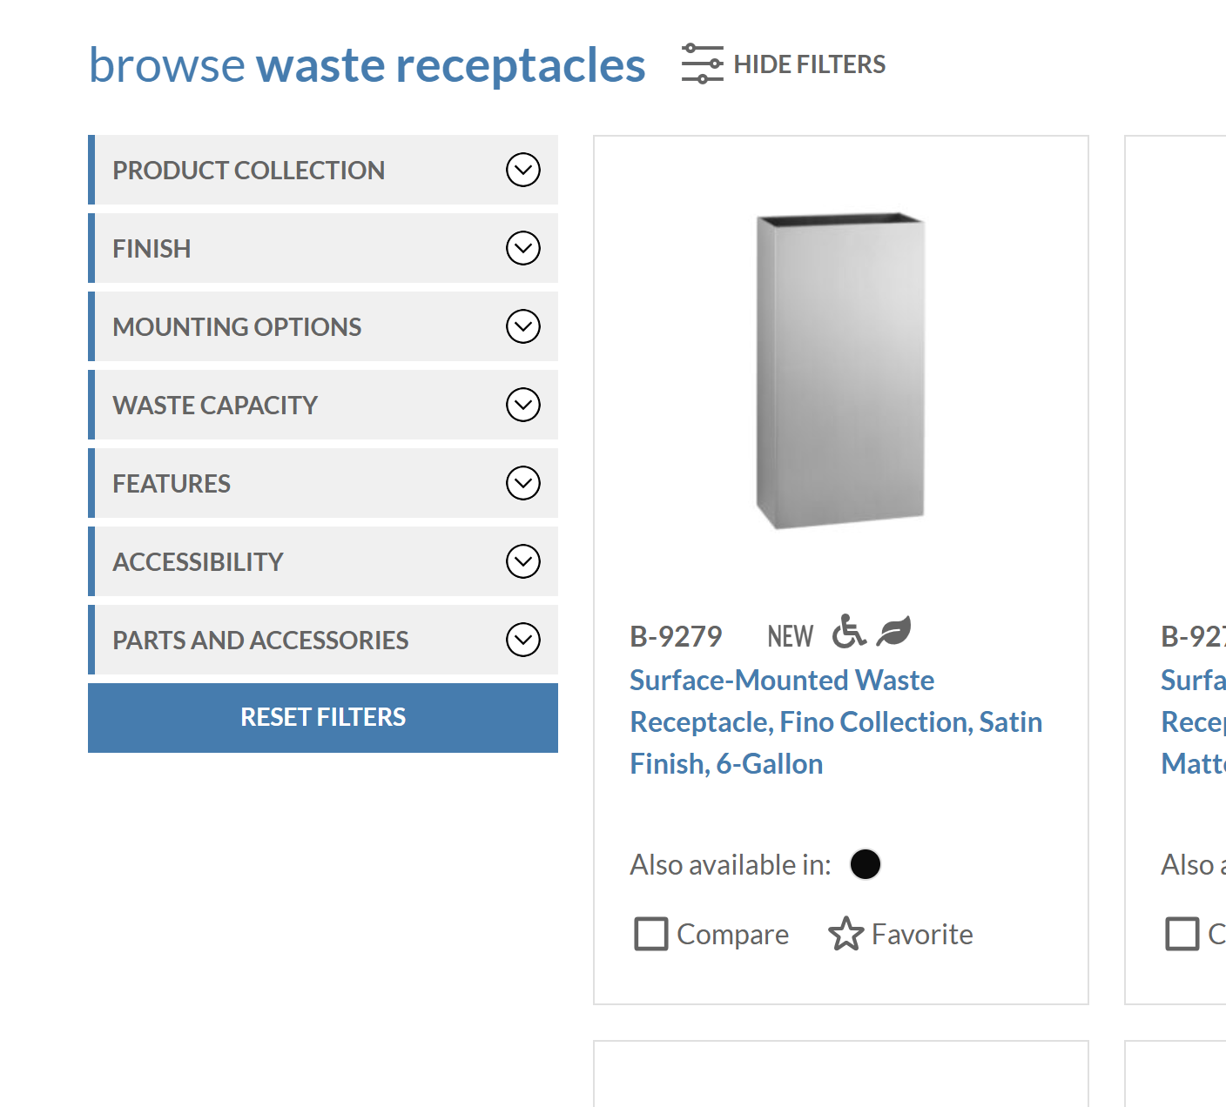
Task: Click the Product Collection chevron circle icon
Action: 523,170
